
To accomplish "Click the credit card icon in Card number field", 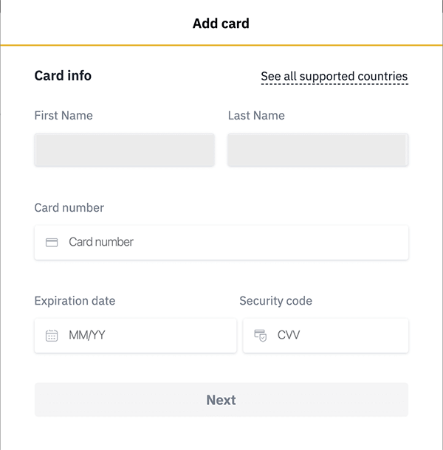I will [52, 243].
